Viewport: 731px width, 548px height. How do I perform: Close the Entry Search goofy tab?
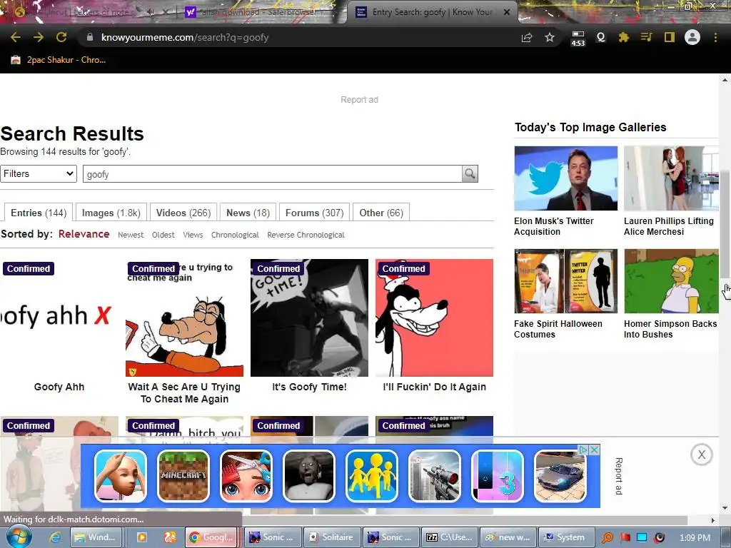[507, 12]
